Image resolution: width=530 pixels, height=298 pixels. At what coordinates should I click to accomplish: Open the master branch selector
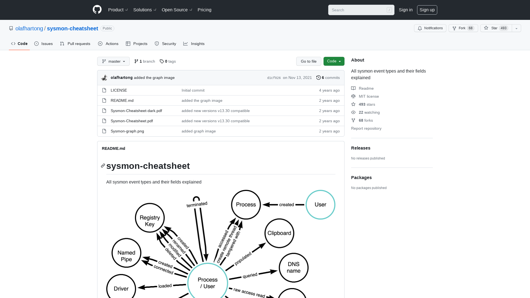coord(113,61)
